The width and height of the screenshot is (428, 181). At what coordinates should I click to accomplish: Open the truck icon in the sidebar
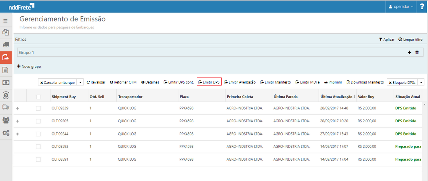pos(6,45)
